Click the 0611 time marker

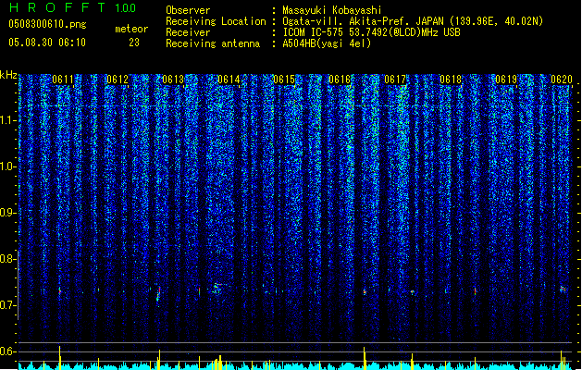pyautogui.click(x=63, y=80)
